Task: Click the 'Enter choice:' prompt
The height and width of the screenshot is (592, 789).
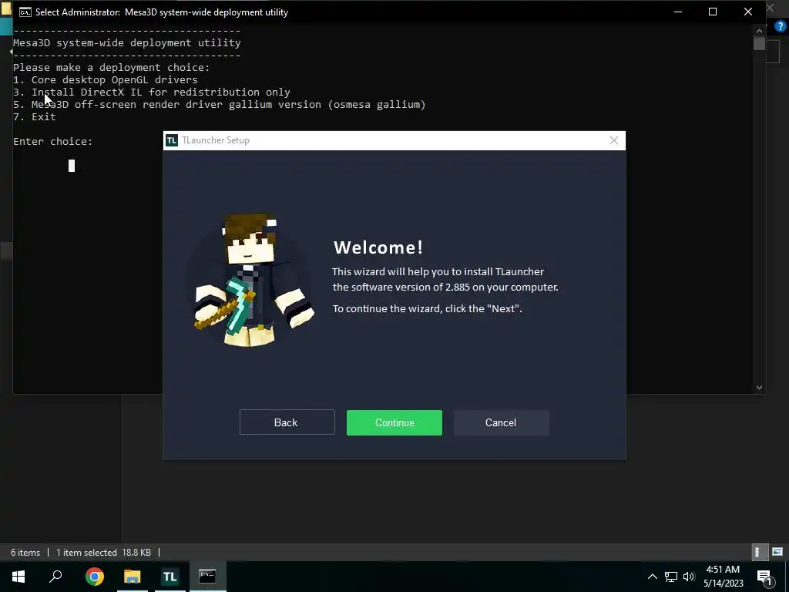Action: (x=53, y=142)
